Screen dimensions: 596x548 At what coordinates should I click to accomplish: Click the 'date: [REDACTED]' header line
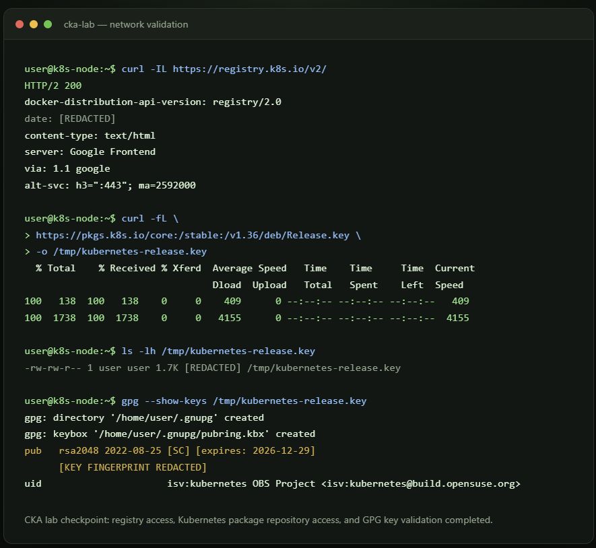click(x=69, y=118)
